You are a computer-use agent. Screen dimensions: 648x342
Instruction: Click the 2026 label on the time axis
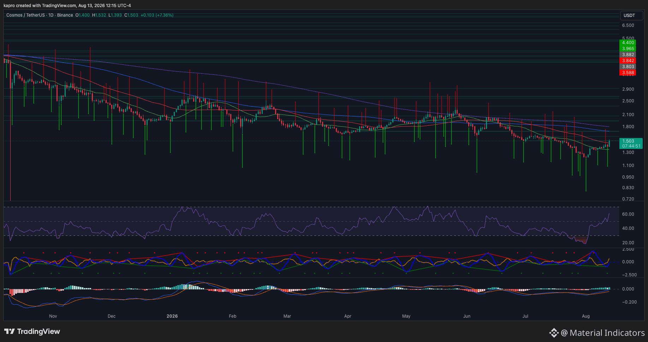(x=172, y=316)
